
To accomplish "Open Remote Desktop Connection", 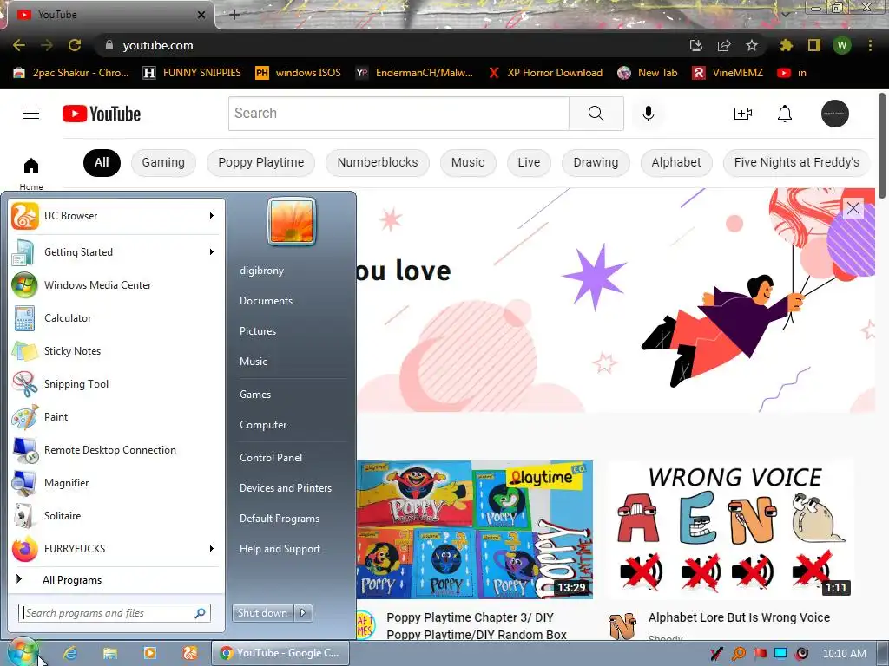I will click(115, 450).
